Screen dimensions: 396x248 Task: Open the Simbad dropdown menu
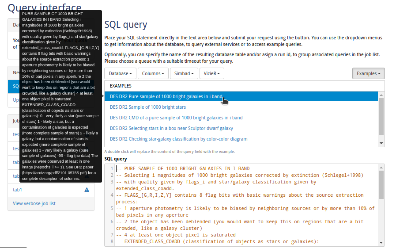pos(184,73)
